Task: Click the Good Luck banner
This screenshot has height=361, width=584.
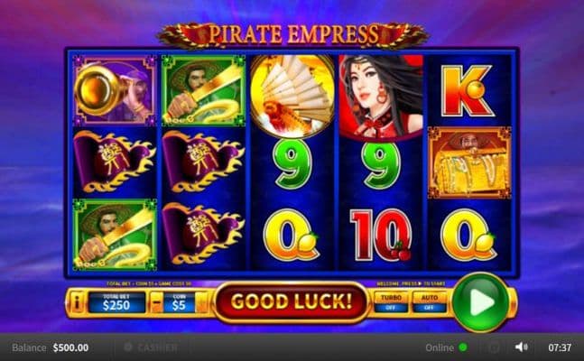Action: [x=292, y=301]
